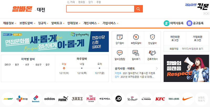The height and width of the screenshot is (107, 210).
Task: Open the 안심알바 shield icon
Action: pyautogui.click(x=153, y=37)
